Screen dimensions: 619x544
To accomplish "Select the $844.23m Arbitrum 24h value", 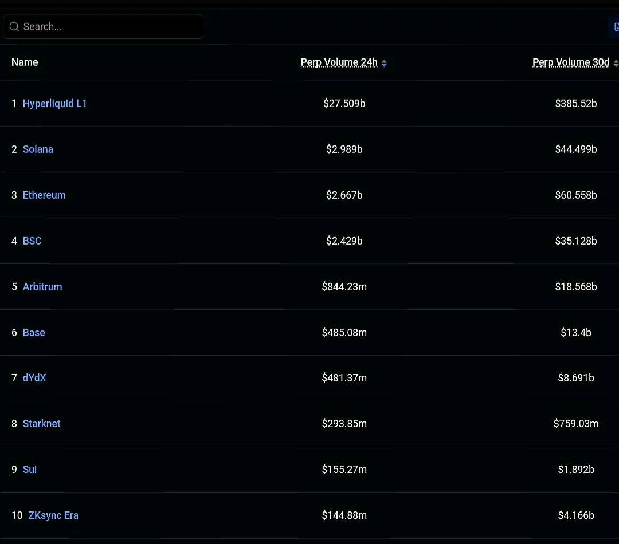I will [x=344, y=286].
